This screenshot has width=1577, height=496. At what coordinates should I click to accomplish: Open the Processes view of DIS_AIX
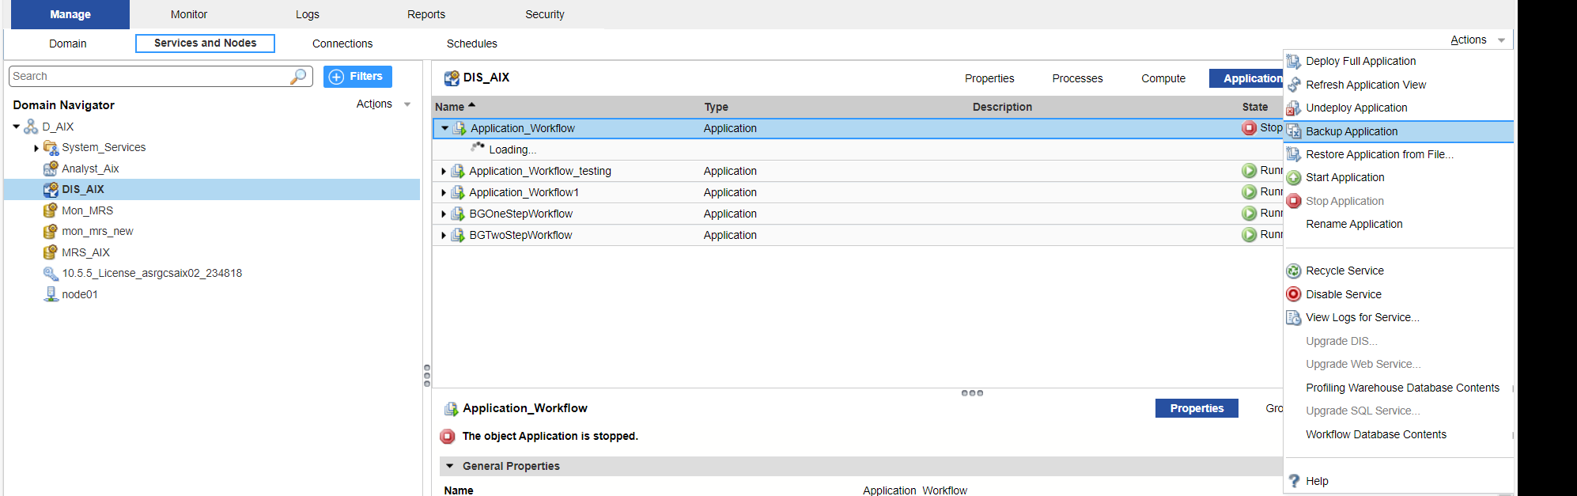point(1077,78)
